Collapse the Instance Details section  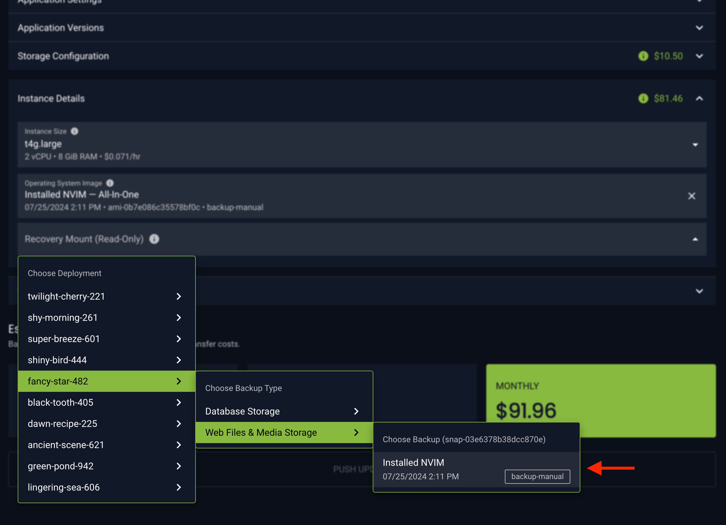[699, 98]
